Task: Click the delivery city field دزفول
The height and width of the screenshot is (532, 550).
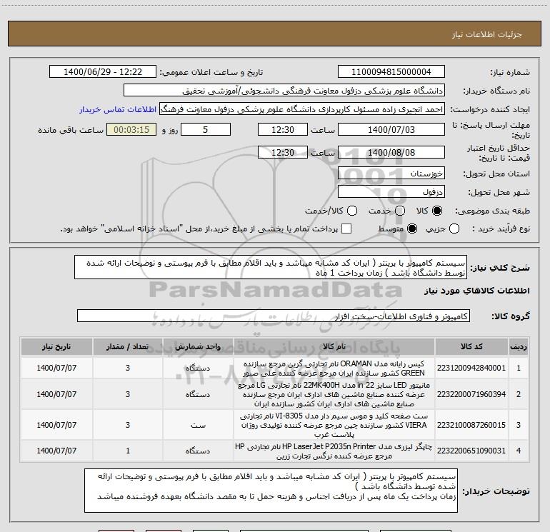Action: (391, 191)
